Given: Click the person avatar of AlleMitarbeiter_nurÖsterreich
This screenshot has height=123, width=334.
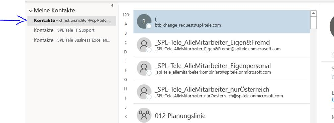Looking at the screenshot, I should click(144, 92).
